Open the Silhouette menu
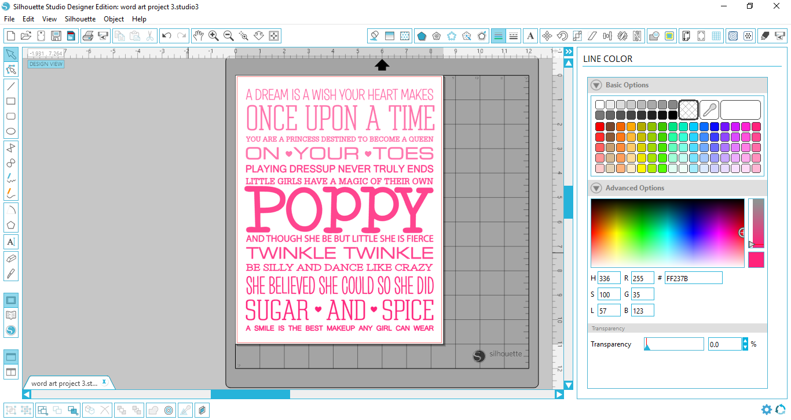The height and width of the screenshot is (420, 791). tap(79, 19)
